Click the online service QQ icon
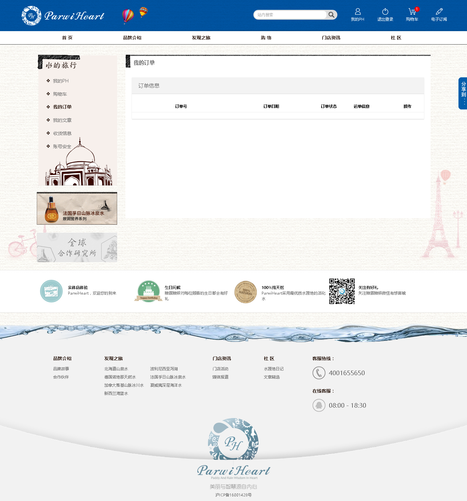Image resolution: width=467 pixels, height=501 pixels. 319,405
